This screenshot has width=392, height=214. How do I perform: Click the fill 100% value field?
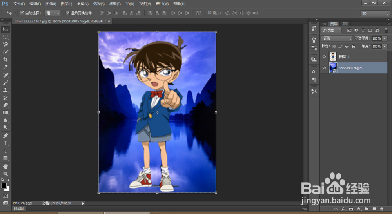pyautogui.click(x=376, y=47)
